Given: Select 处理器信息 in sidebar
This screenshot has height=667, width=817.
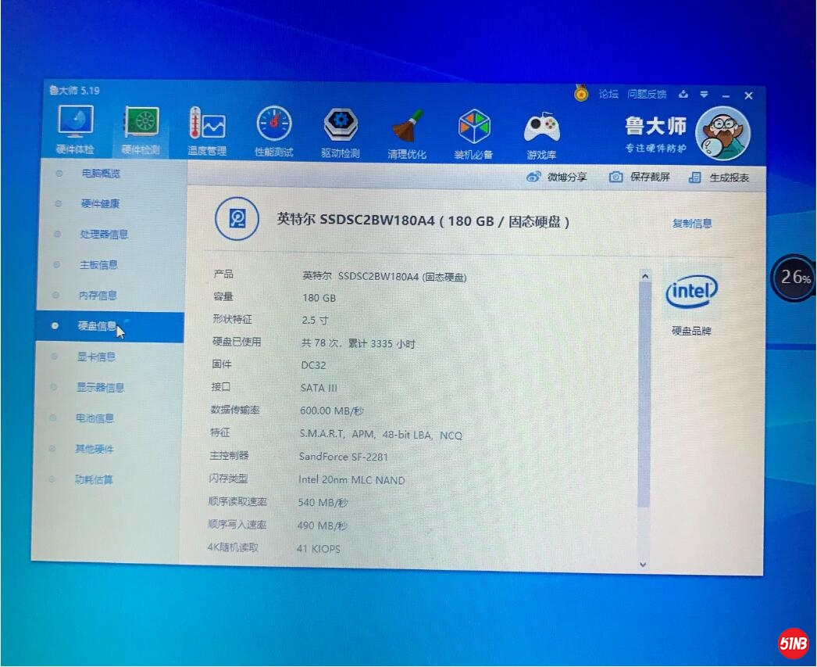Looking at the screenshot, I should click(x=104, y=234).
